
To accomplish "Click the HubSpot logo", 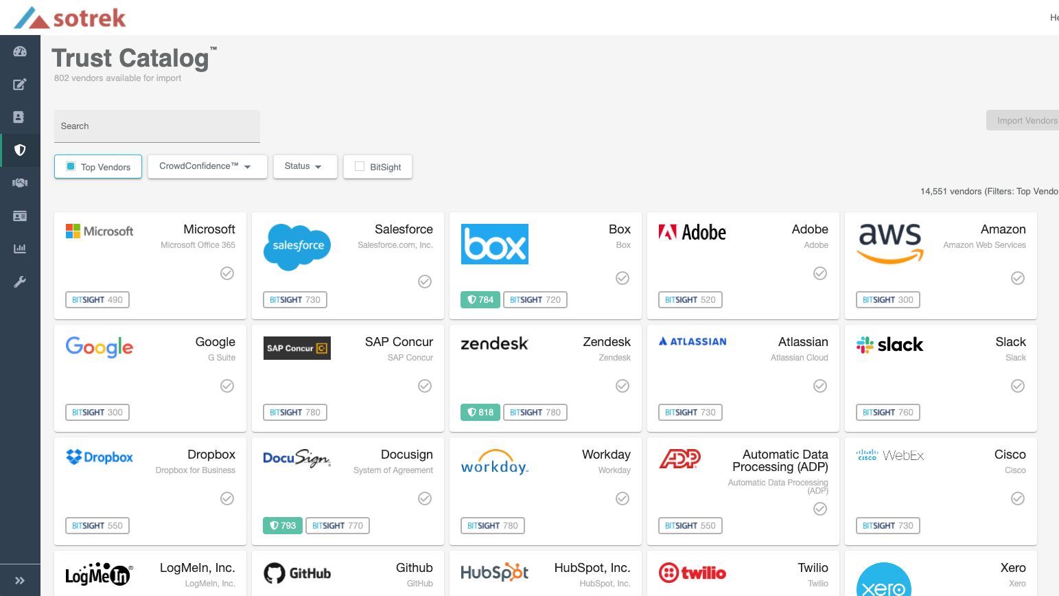I will click(x=495, y=572).
